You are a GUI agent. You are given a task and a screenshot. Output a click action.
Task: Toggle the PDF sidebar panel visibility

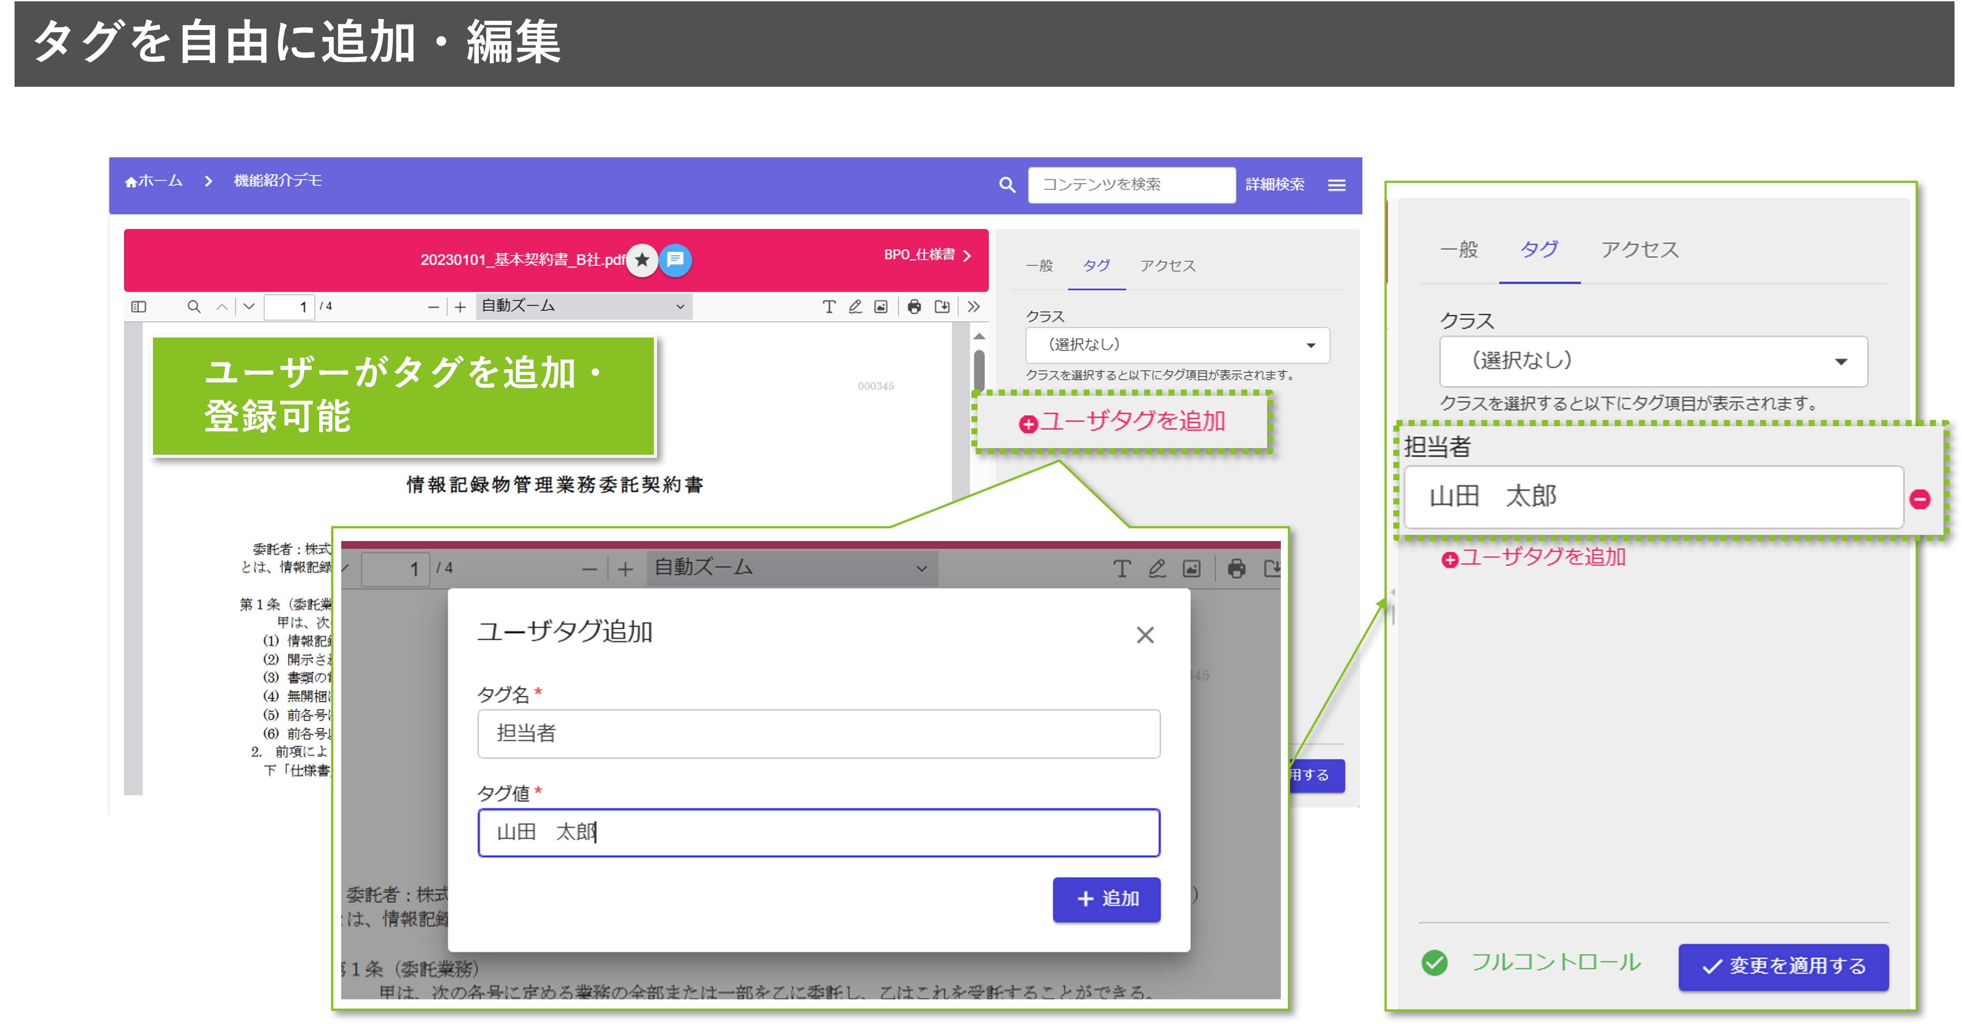[x=139, y=307]
